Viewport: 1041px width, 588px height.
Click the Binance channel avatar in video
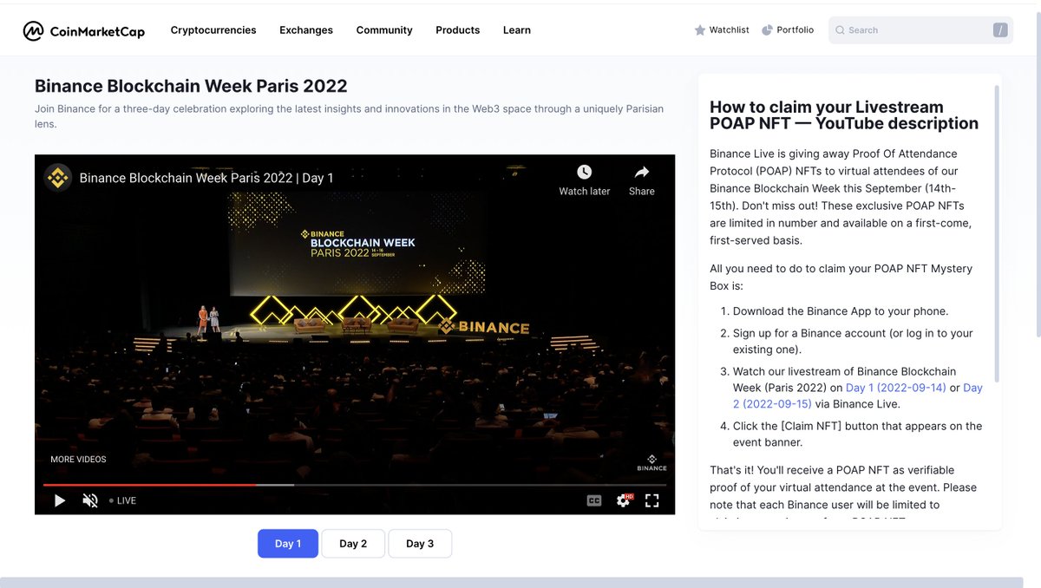pyautogui.click(x=58, y=178)
